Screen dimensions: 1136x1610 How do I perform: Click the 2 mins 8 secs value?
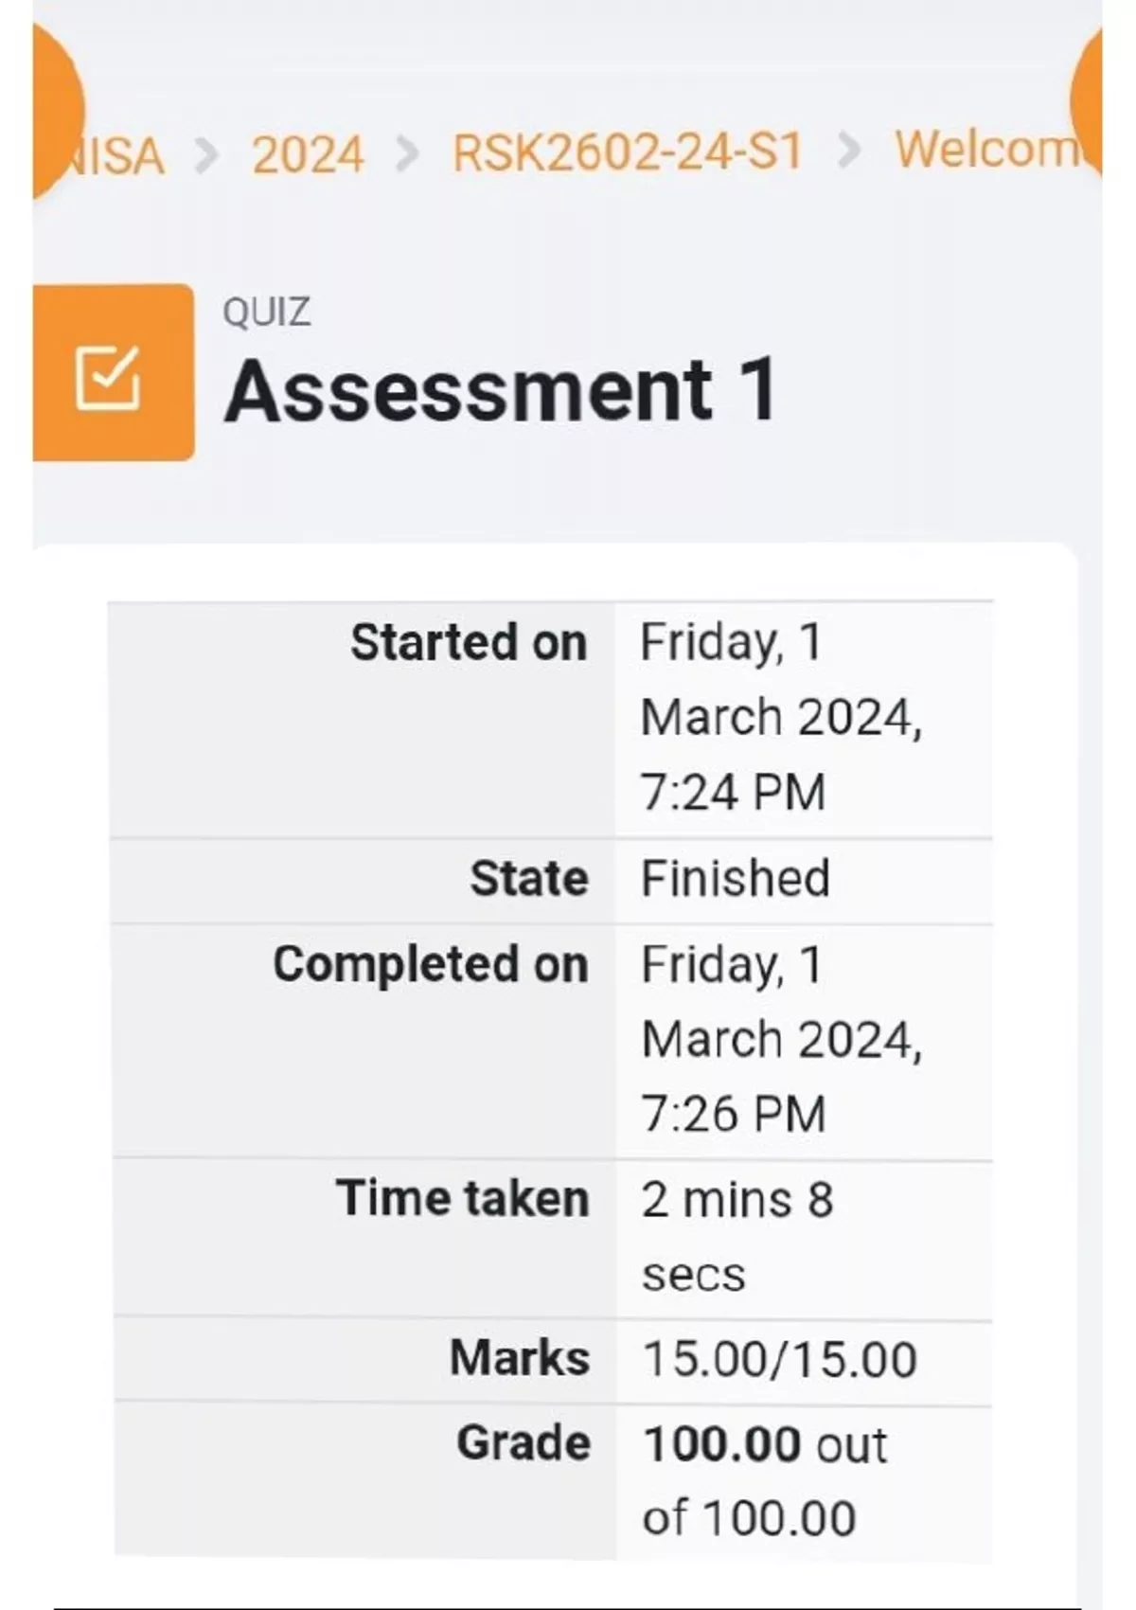point(737,1236)
